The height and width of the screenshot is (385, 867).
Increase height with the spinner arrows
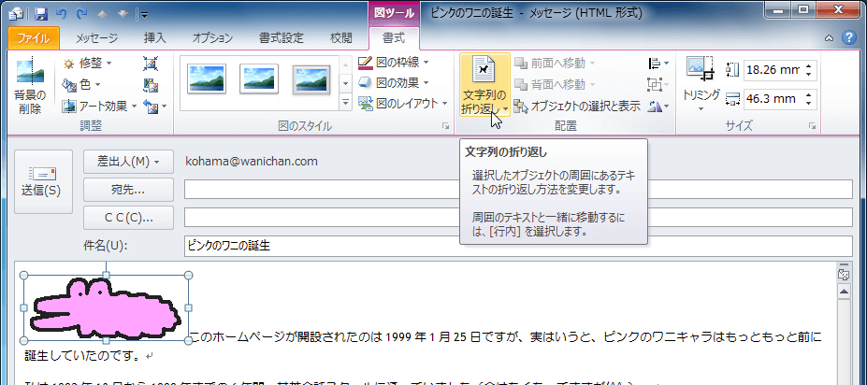coord(809,66)
